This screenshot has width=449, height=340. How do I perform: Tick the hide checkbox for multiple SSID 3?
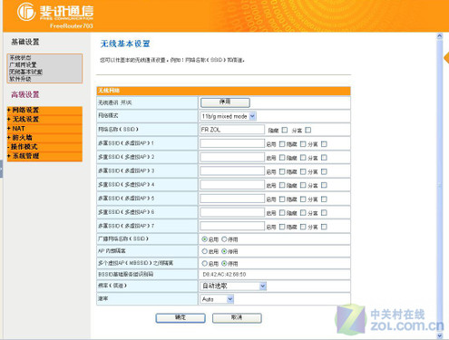click(303, 171)
